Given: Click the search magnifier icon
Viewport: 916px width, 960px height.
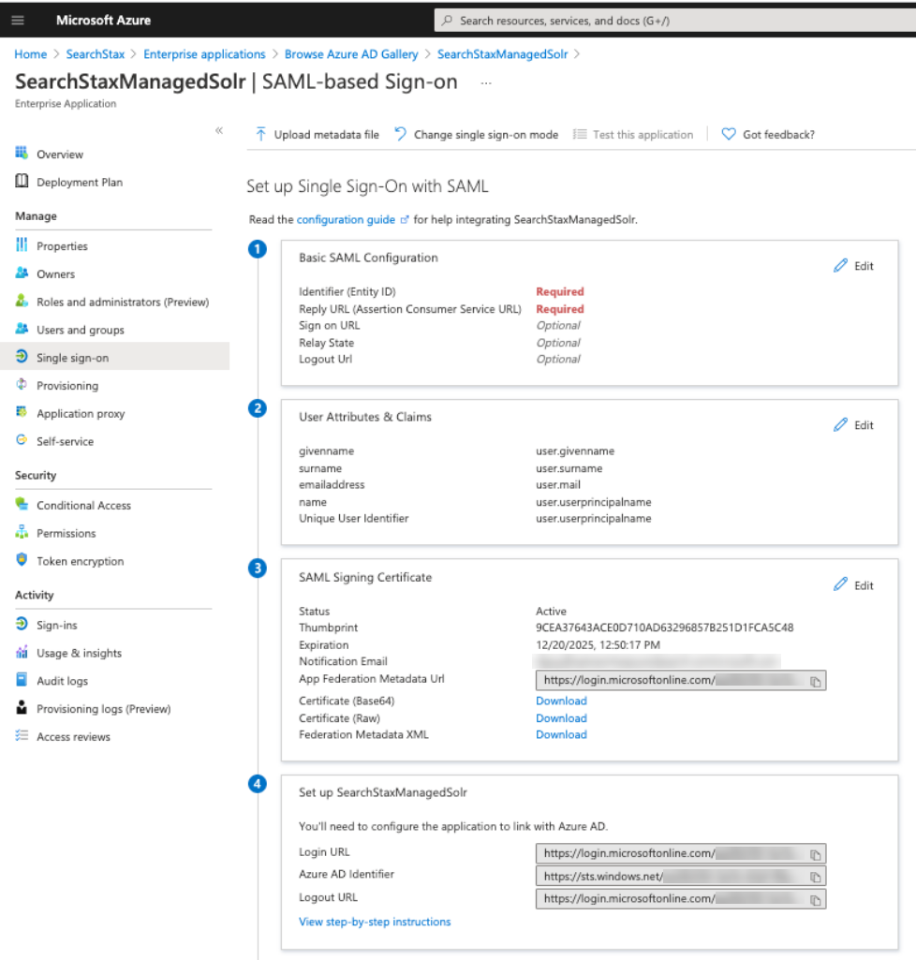Looking at the screenshot, I should pos(447,21).
